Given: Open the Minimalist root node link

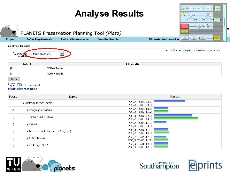Looking at the screenshot, I should point(23,89).
